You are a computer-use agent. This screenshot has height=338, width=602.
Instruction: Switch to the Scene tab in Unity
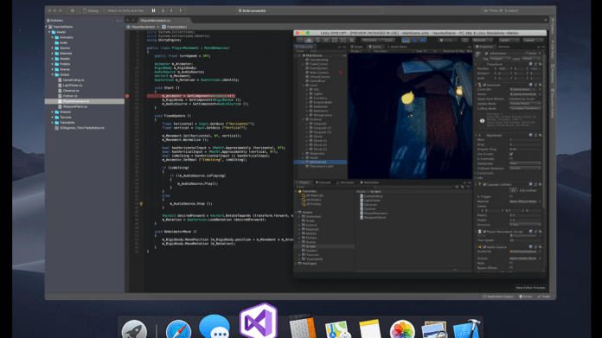tap(356, 47)
